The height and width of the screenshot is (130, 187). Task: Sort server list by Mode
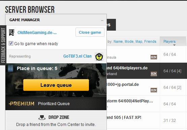pos(129,41)
